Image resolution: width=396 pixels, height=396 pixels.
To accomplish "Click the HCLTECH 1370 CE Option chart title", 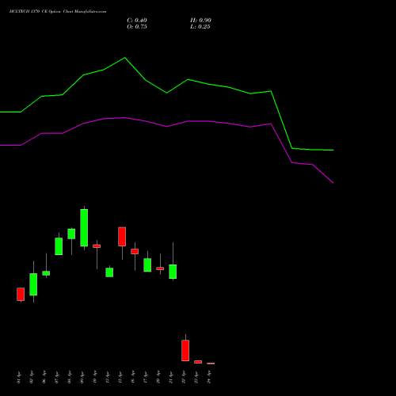I will (58, 12).
